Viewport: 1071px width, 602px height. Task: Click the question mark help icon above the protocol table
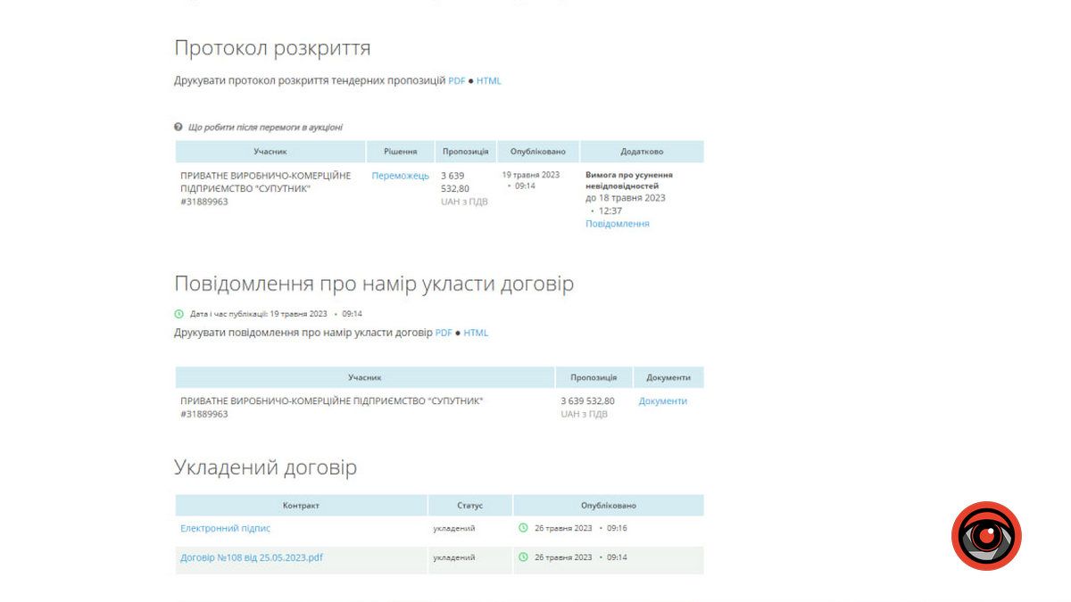point(178,128)
